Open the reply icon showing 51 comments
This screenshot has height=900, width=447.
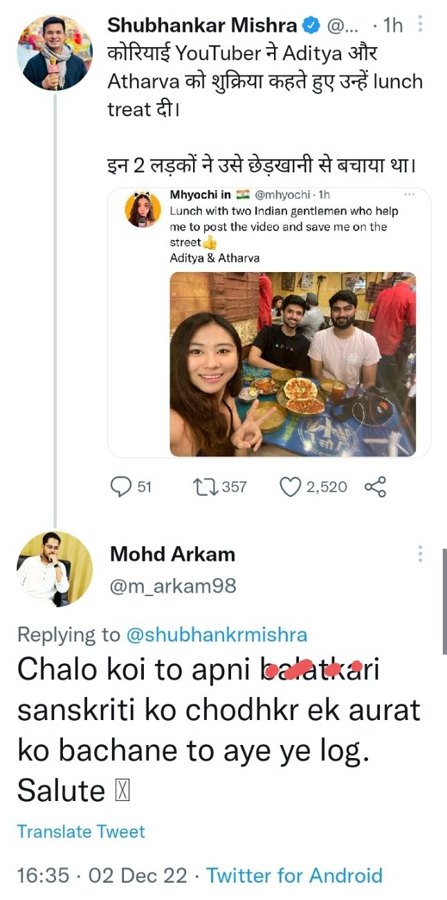click(121, 487)
